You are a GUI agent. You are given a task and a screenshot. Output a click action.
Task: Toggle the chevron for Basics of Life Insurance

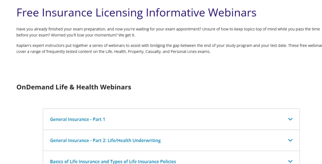click(290, 161)
